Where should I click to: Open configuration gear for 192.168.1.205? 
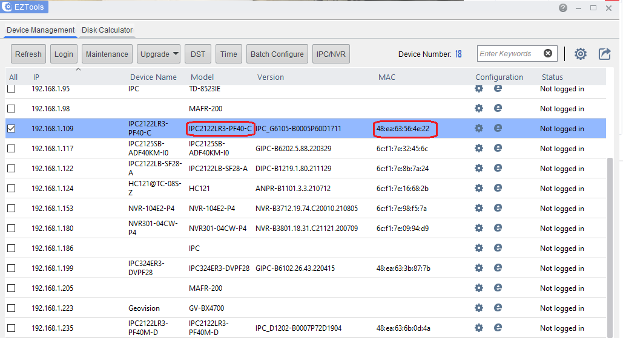pos(479,288)
